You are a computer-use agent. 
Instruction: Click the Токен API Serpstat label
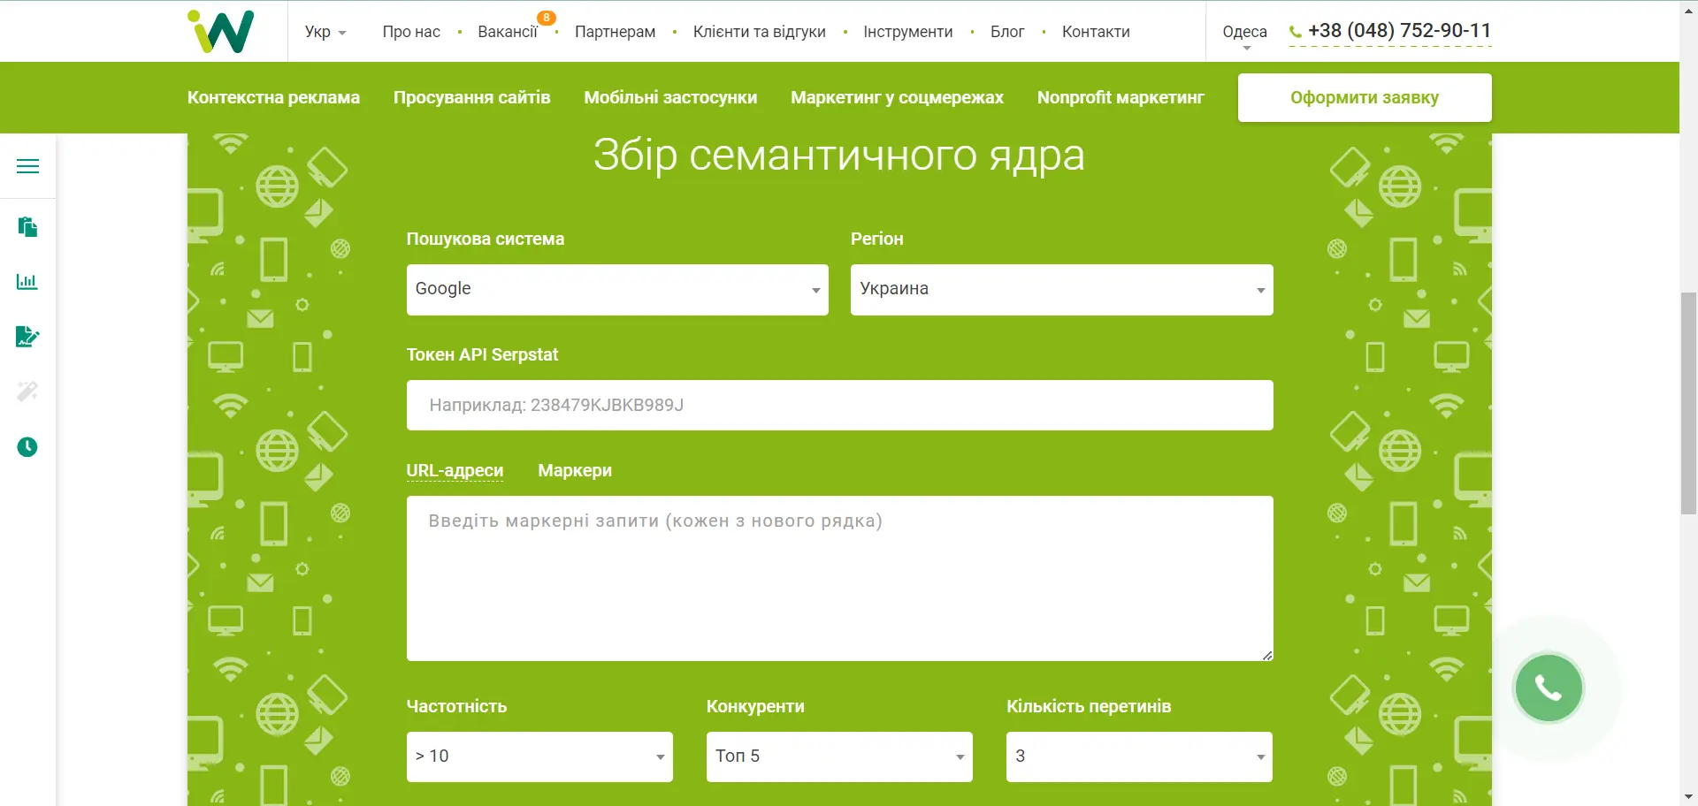(x=482, y=354)
